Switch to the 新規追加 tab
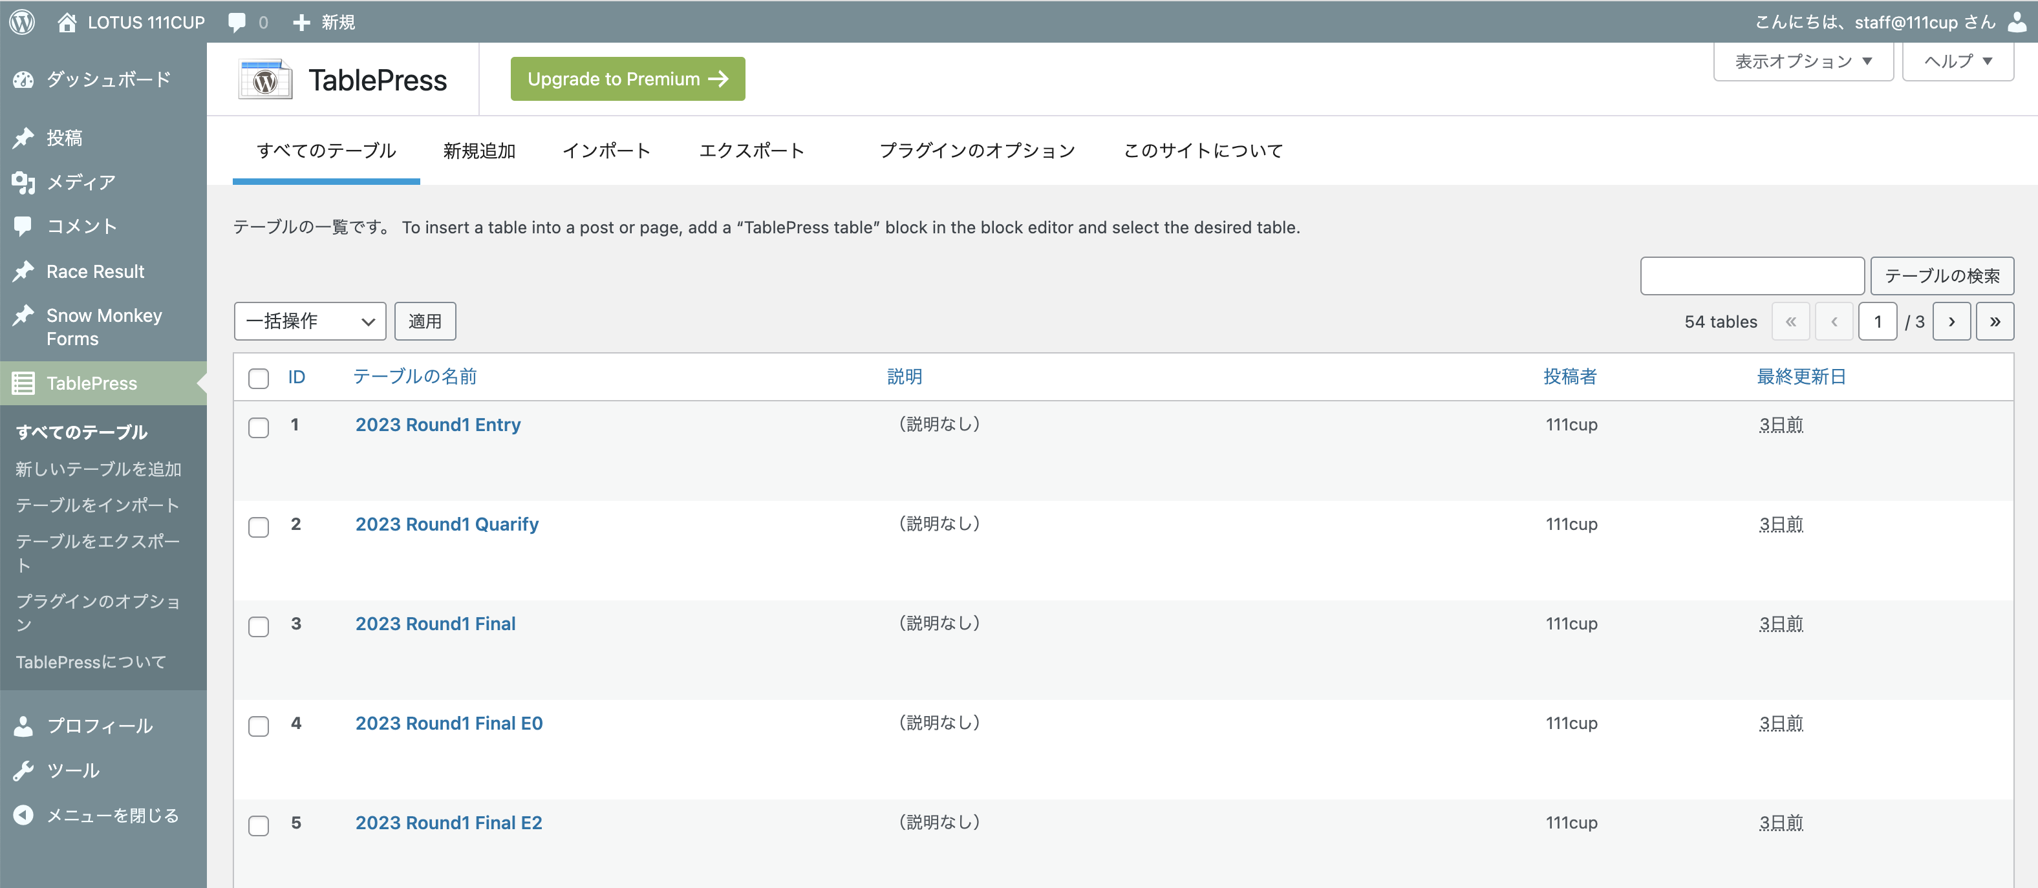Viewport: 2038px width, 888px height. tap(480, 150)
